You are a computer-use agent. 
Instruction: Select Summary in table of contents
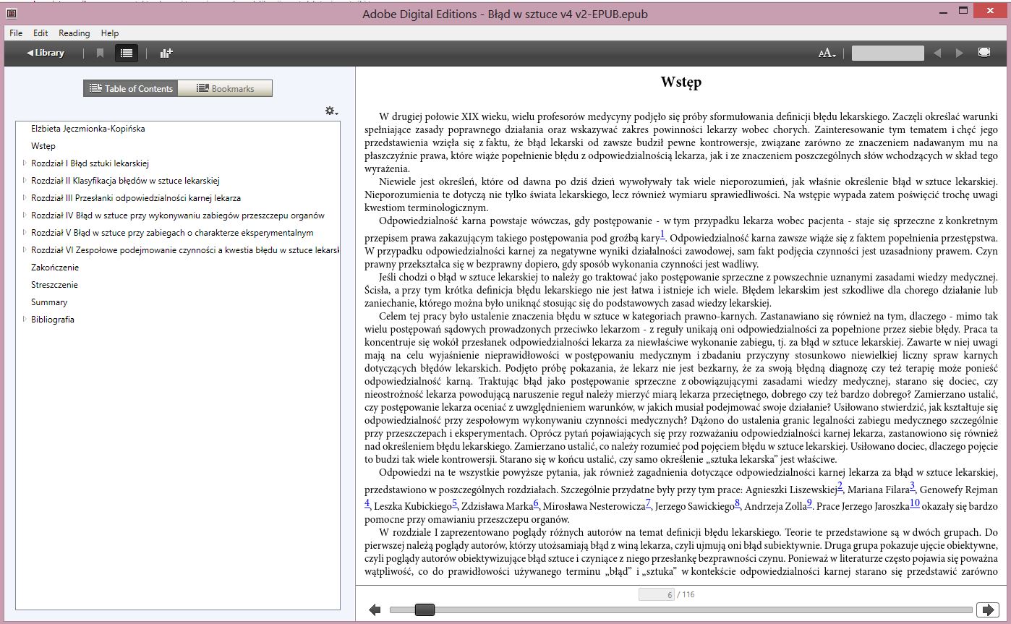click(49, 302)
